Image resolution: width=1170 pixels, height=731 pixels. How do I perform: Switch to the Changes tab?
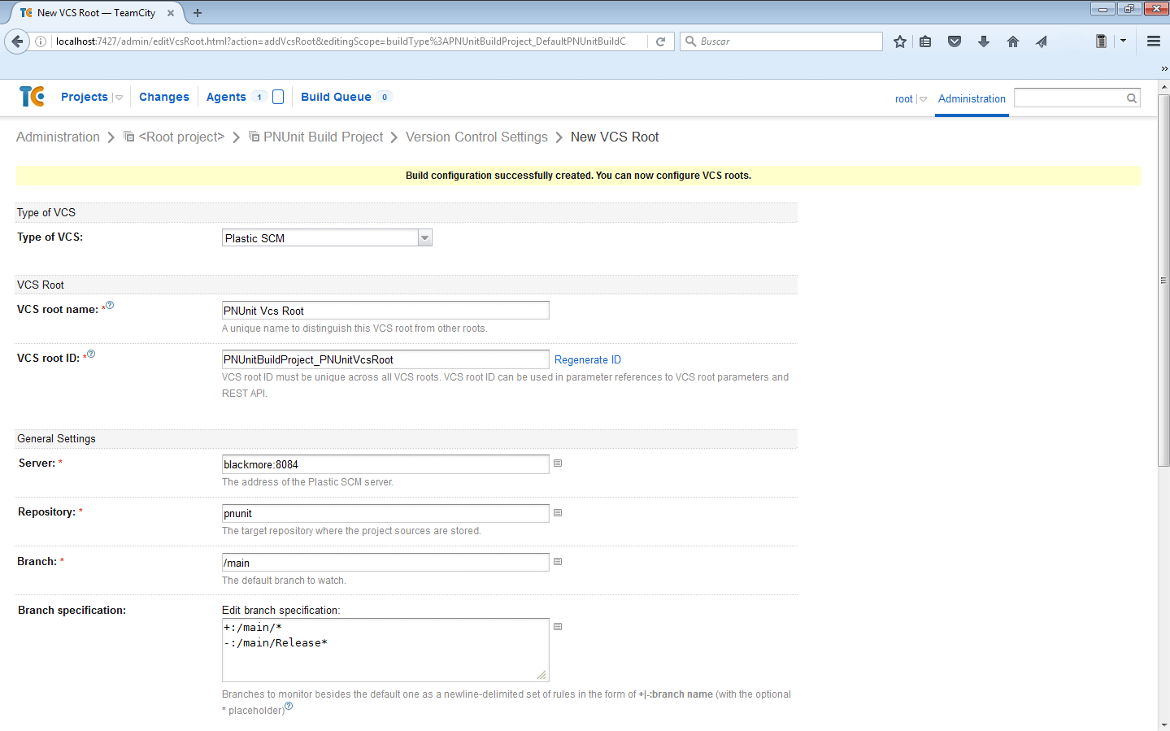pos(163,97)
